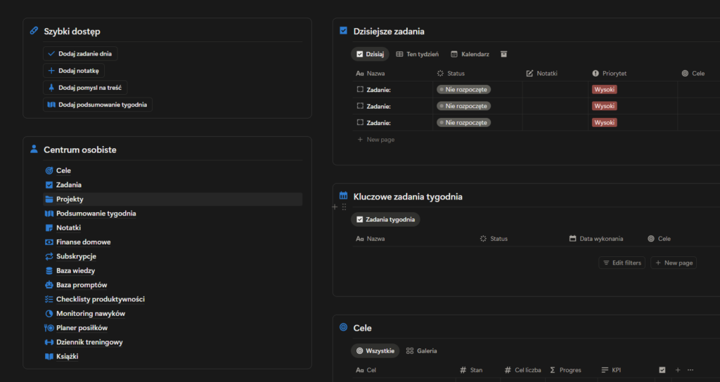720x382 pixels.
Task: Click the Dodaj notatkę button
Action: pyautogui.click(x=74, y=71)
